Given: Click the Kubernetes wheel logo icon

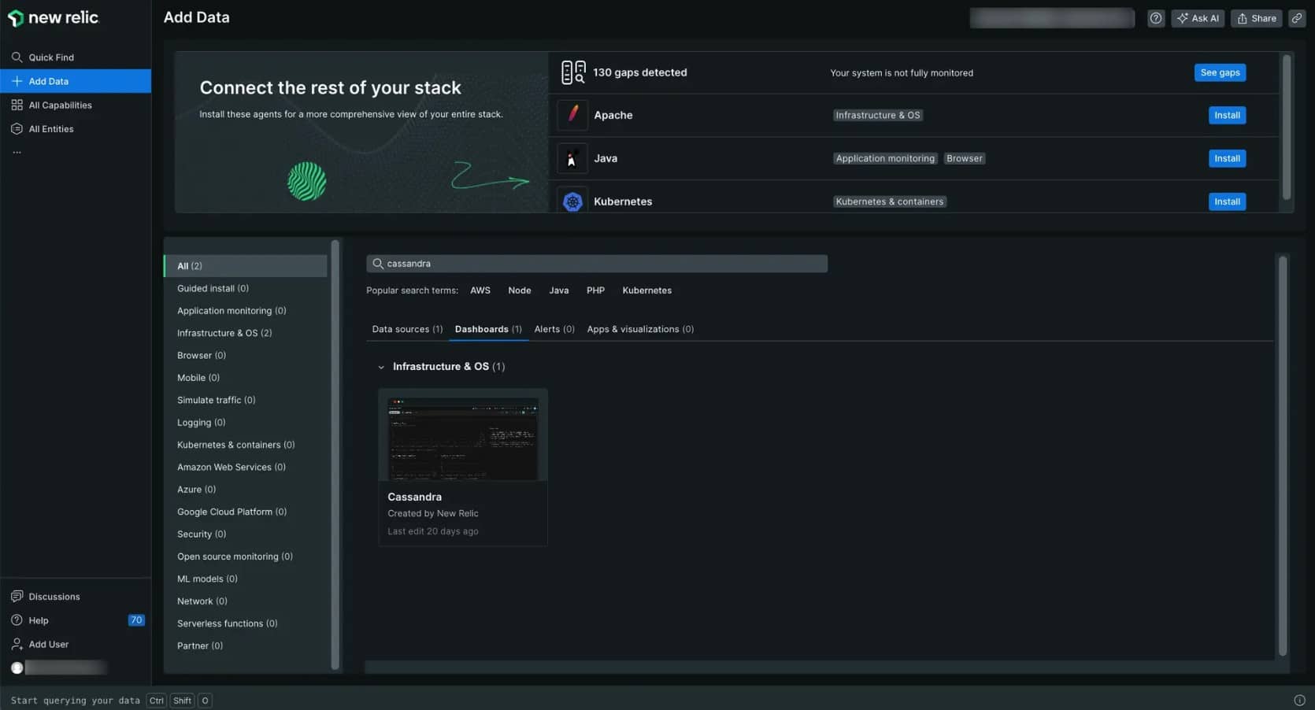Looking at the screenshot, I should click(572, 202).
